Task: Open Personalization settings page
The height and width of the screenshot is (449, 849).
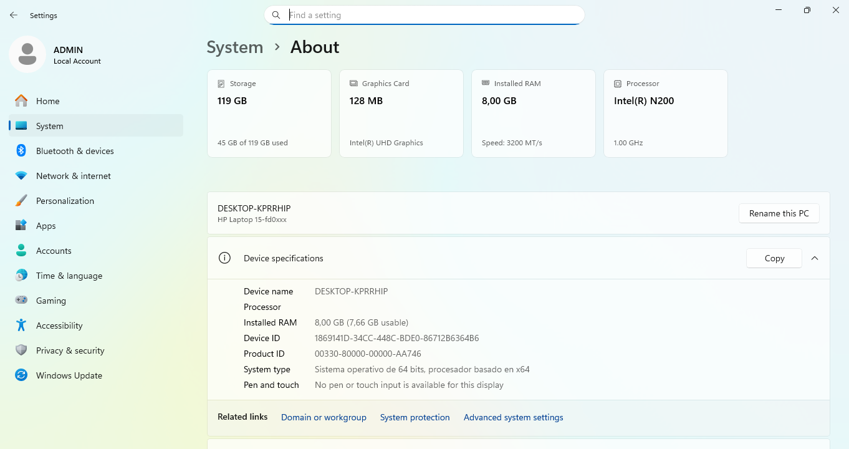Action: tap(96, 201)
